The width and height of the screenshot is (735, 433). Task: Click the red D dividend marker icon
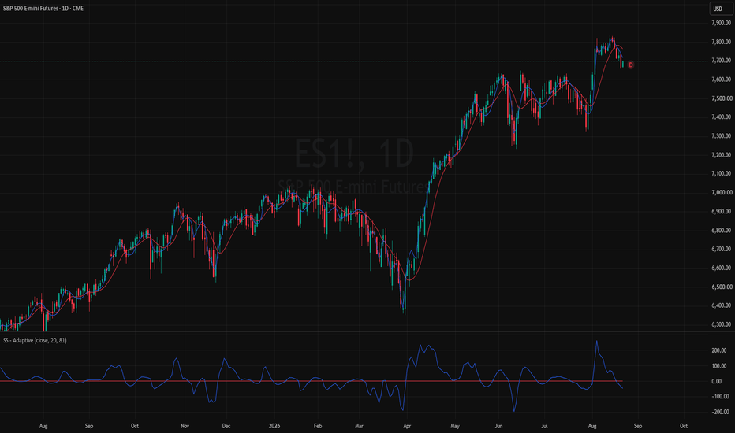pos(630,65)
